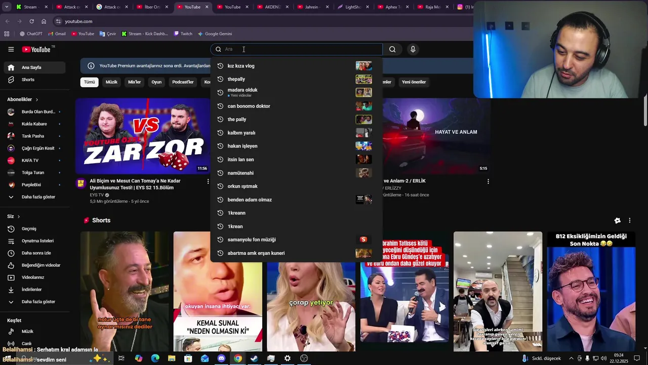Start voice search with the microphone icon
Viewport: 648px width, 365px height.
pos(413,49)
